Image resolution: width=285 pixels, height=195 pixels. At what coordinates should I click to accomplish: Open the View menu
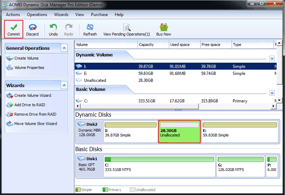[x=80, y=15]
